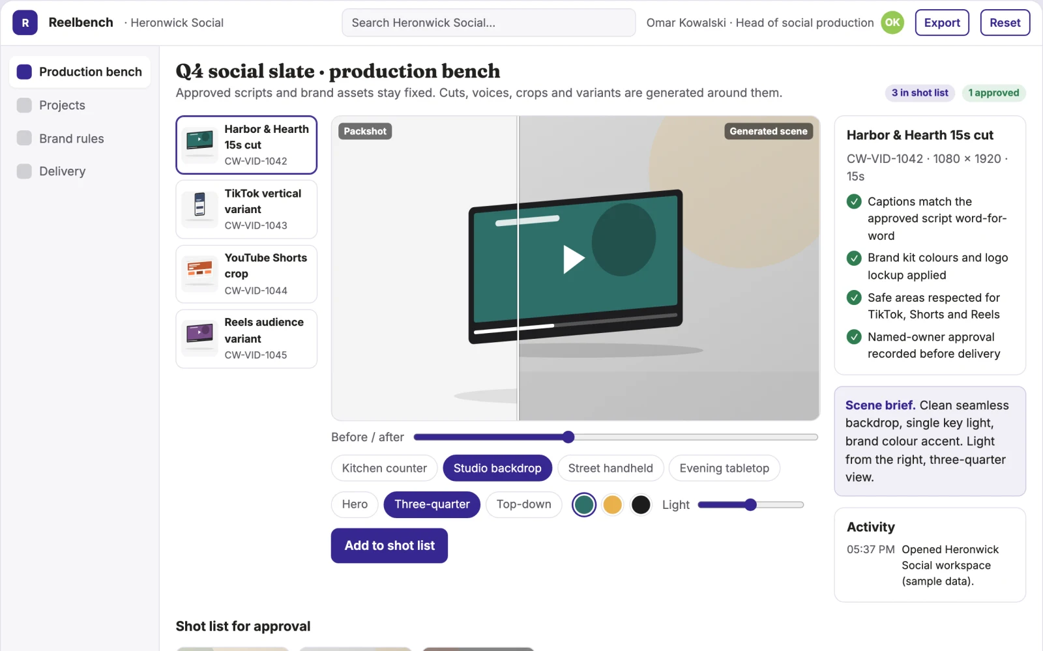Screen dimensions: 1043x651
Task: Click the Export button
Action: [x=942, y=23]
